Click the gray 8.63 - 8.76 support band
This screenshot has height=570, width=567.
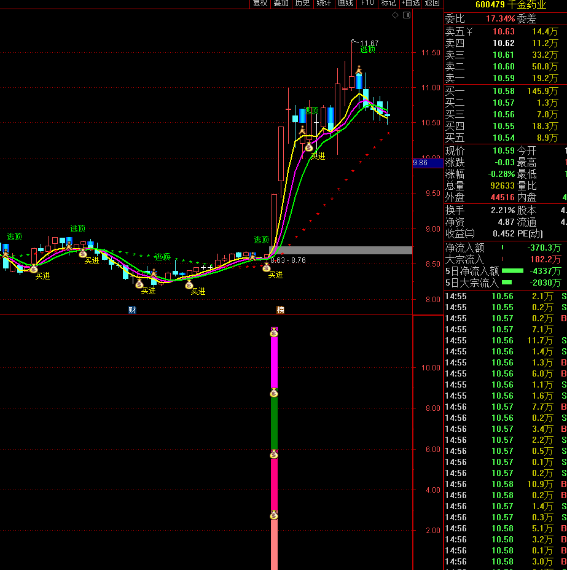[340, 250]
